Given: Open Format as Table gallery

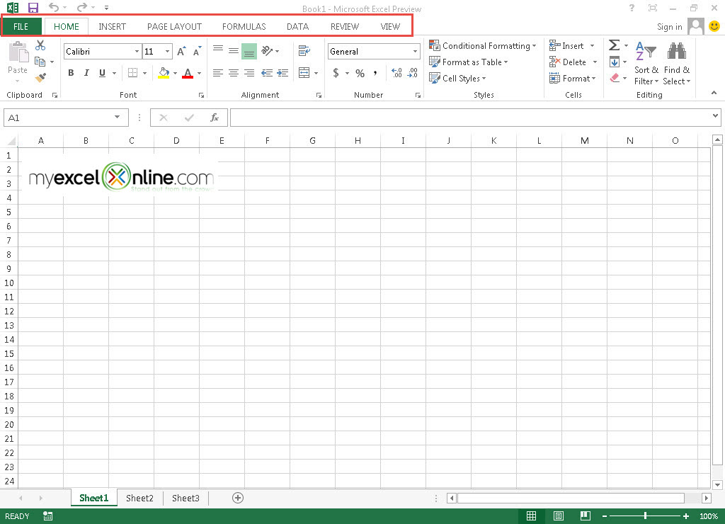Looking at the screenshot, I should (x=469, y=62).
